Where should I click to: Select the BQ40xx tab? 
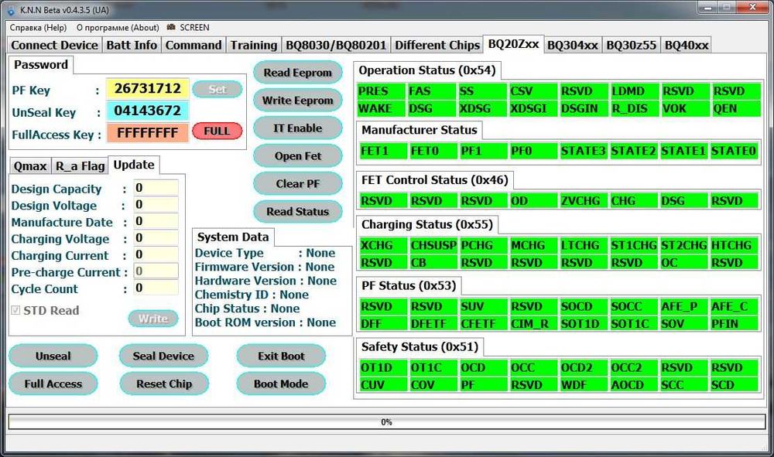tap(686, 45)
